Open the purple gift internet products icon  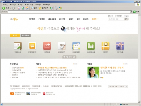pos(120,46)
